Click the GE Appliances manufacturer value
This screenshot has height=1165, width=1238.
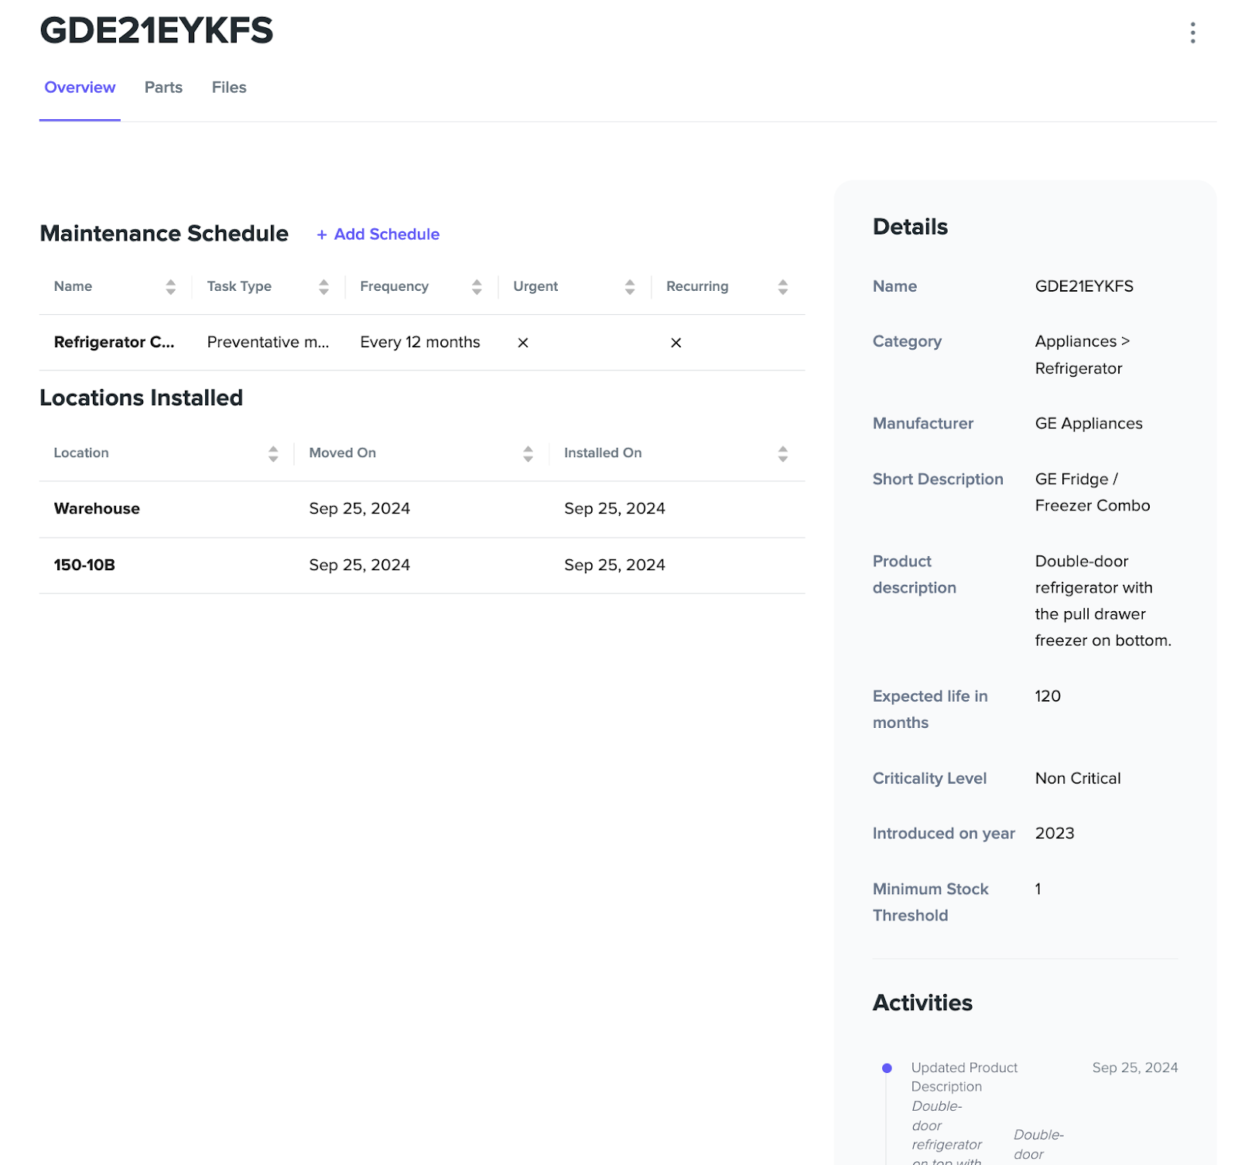pos(1089,423)
